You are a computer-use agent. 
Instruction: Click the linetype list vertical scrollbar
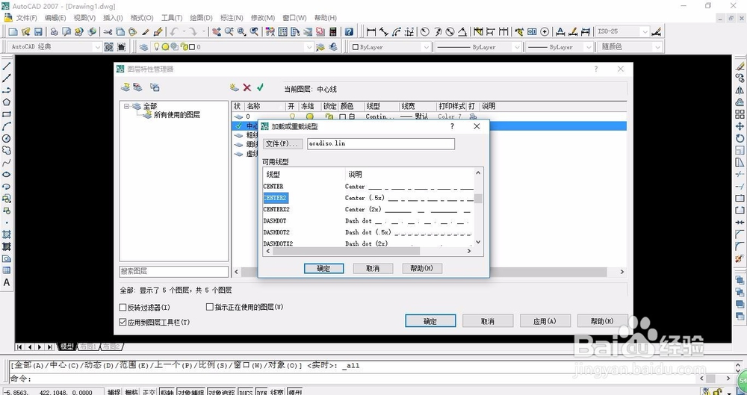click(479, 208)
